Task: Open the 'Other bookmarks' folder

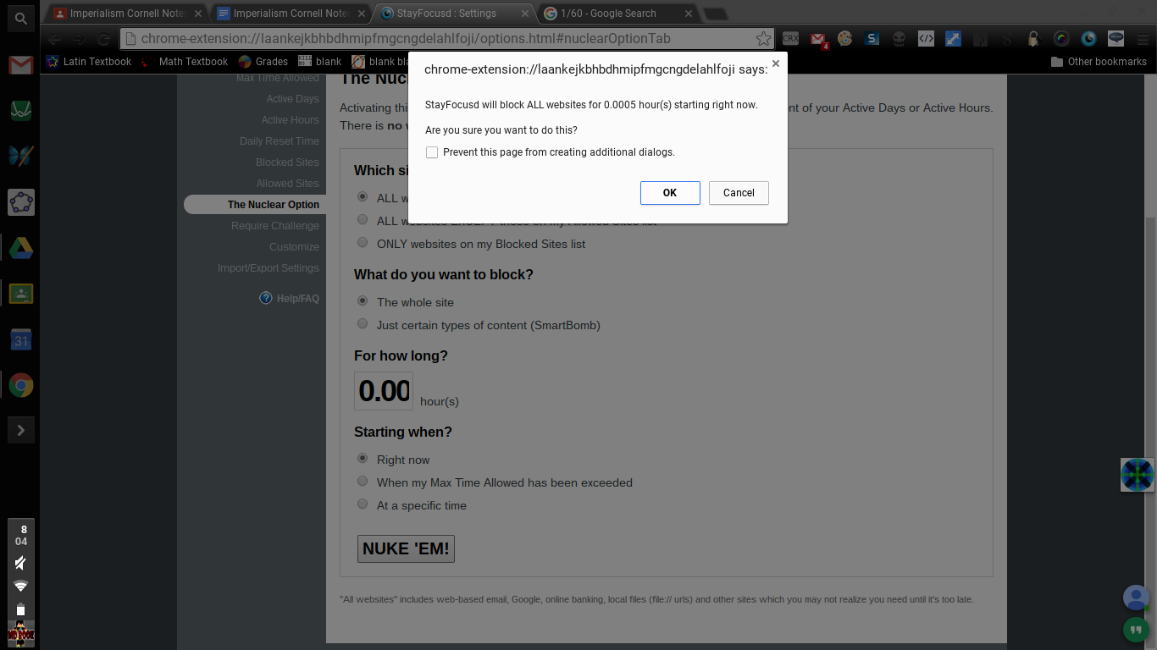Action: (1099, 62)
